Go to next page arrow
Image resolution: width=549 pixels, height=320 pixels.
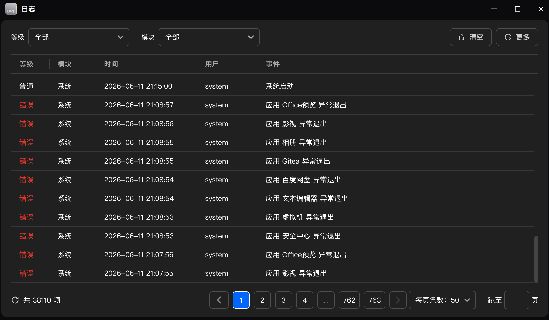click(398, 300)
